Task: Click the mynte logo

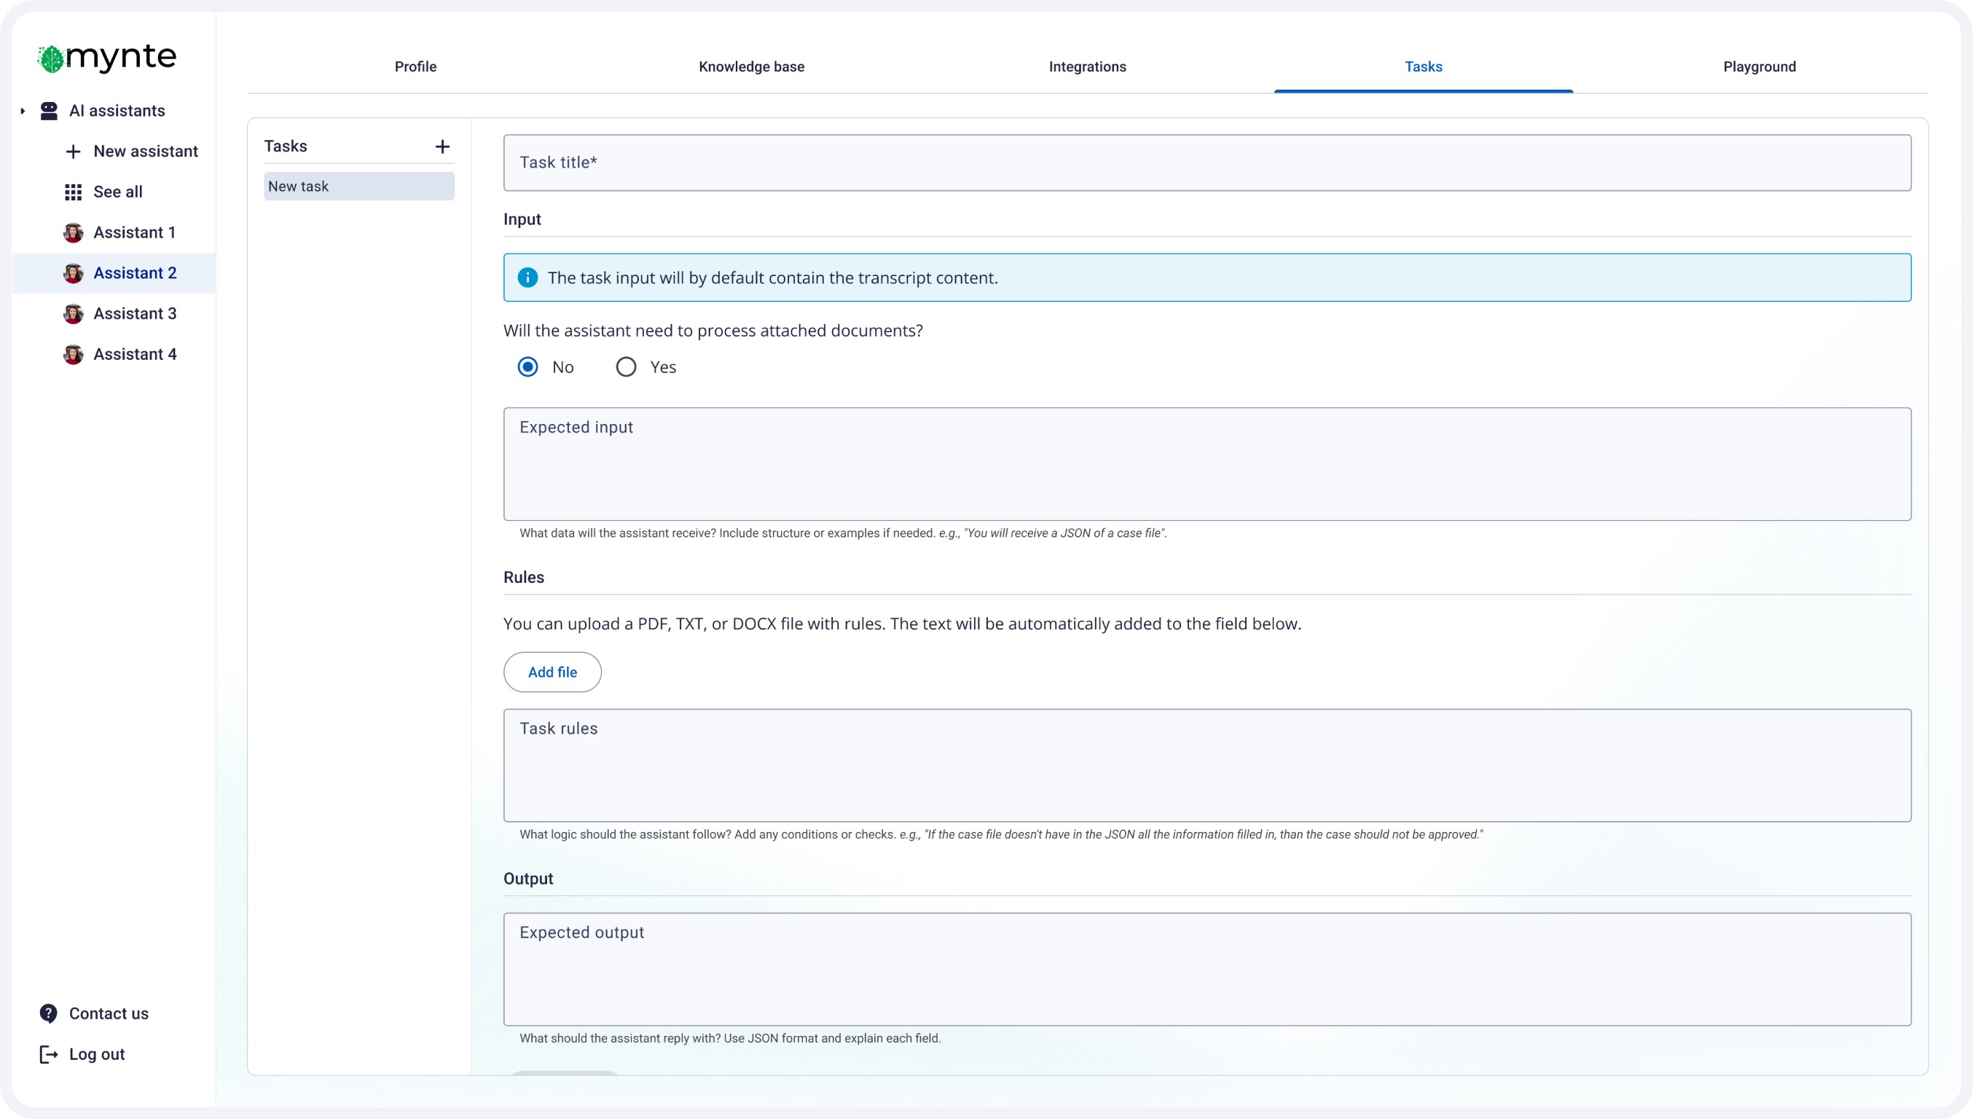Action: (107, 58)
